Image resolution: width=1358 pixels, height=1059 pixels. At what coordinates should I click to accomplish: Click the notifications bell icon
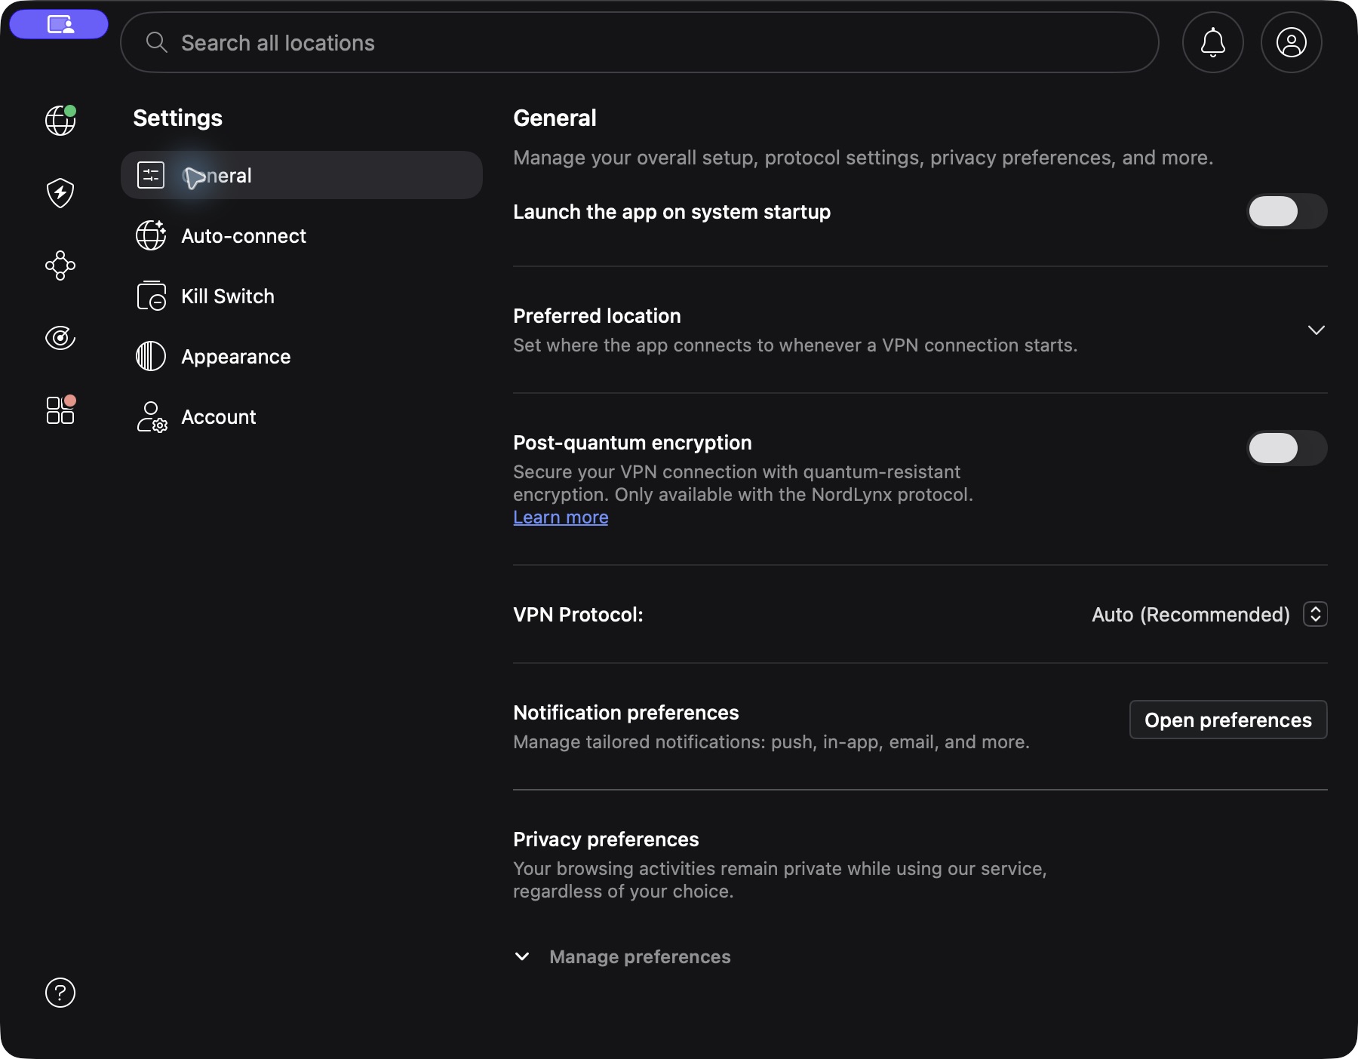pos(1213,42)
